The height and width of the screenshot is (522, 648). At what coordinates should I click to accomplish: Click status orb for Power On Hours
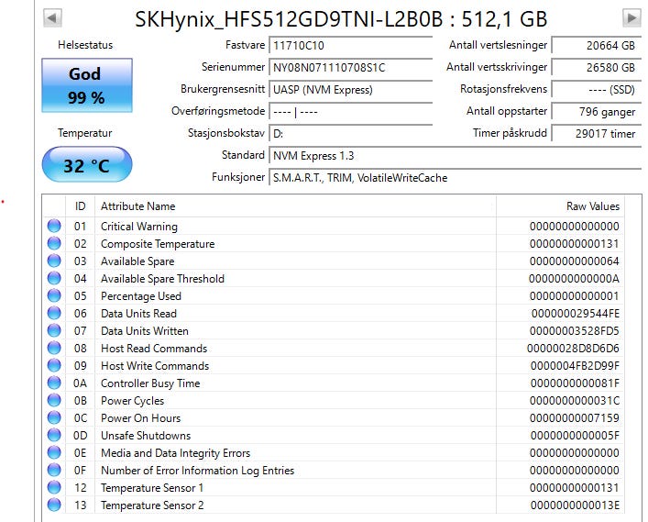(54, 417)
